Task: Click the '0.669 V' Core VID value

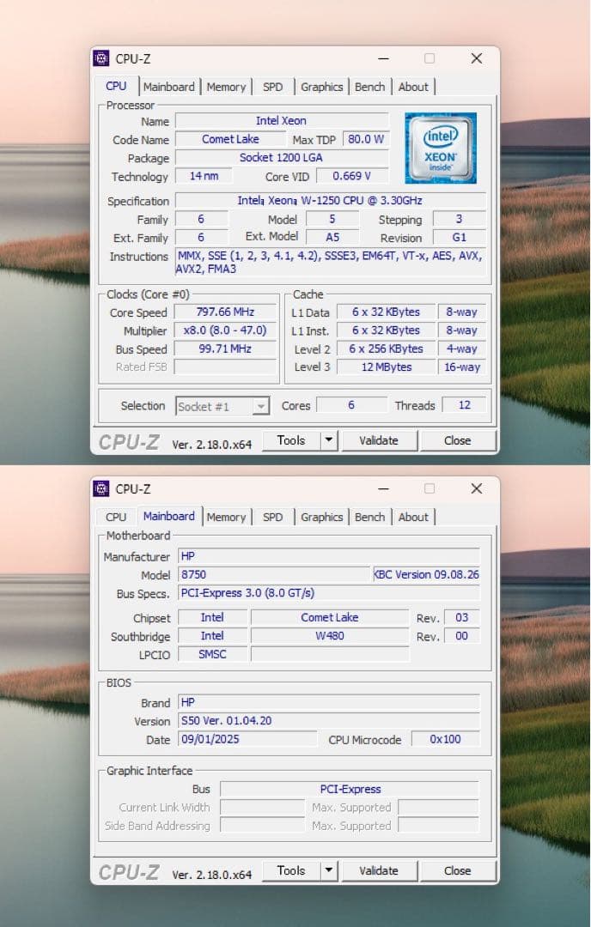Action: pyautogui.click(x=352, y=176)
